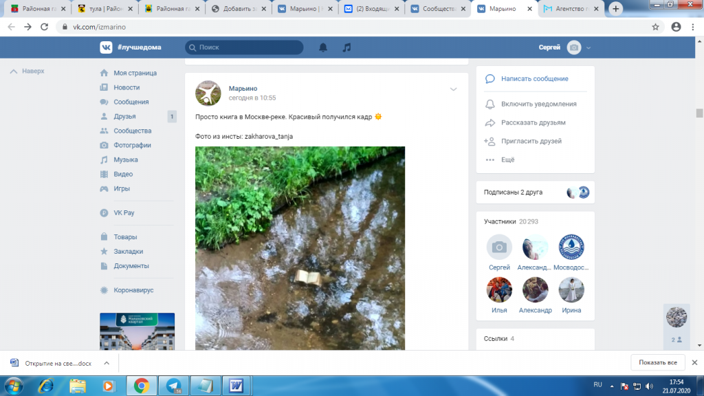Switch to the Сообщества tab
Image resolution: width=704 pixels, height=396 pixels.
click(438, 8)
